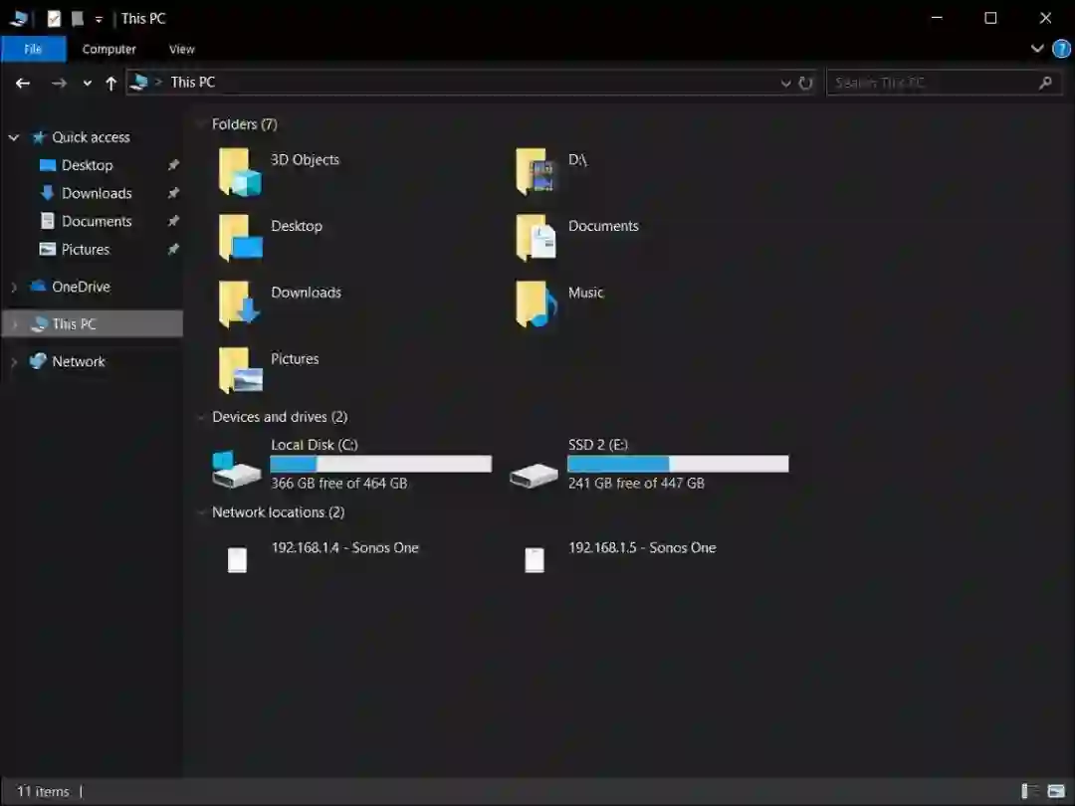
Task: Open the 3D Objects folder icon
Action: click(x=240, y=172)
